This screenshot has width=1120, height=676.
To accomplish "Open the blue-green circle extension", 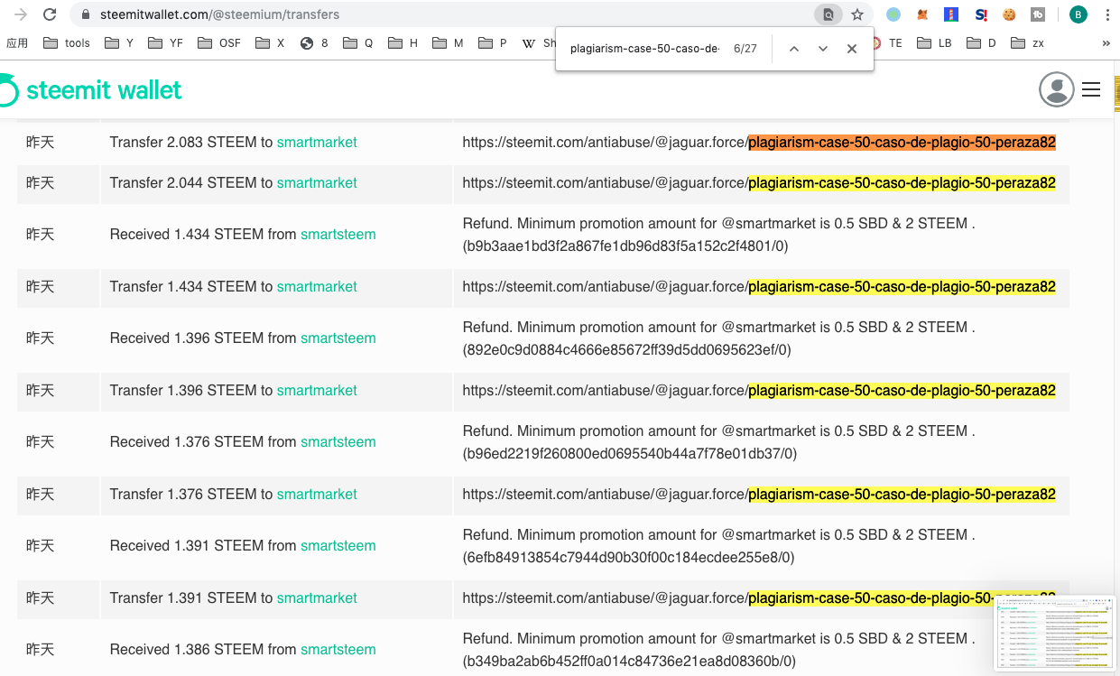I will (x=893, y=14).
